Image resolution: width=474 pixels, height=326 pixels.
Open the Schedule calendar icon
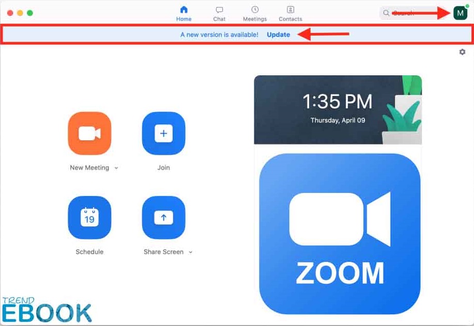[x=89, y=218]
